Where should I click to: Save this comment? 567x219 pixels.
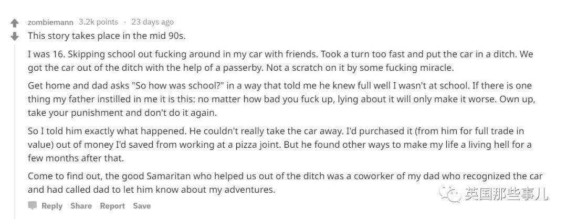click(142, 206)
